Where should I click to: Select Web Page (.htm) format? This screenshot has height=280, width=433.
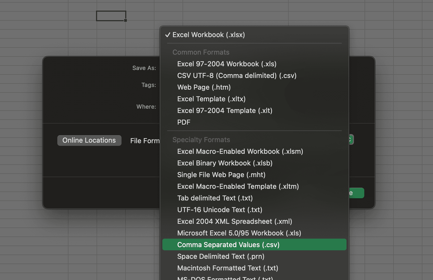pos(254,87)
